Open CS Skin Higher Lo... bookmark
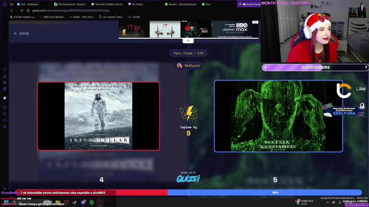This screenshot has height=207, width=369. click(x=23, y=17)
